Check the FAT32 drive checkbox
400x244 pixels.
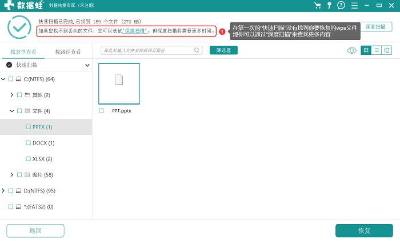tap(11, 206)
